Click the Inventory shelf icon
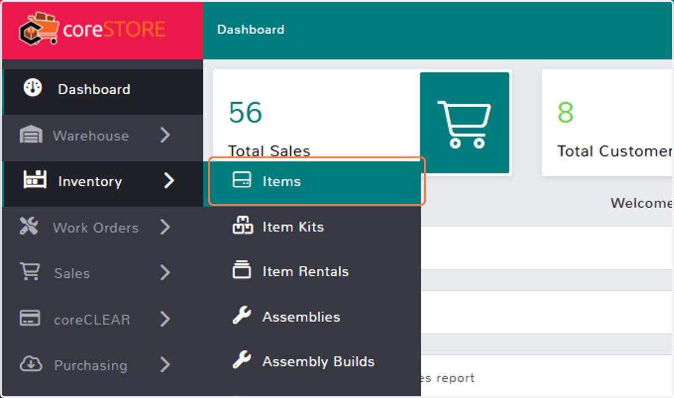This screenshot has width=674, height=398. 34,180
